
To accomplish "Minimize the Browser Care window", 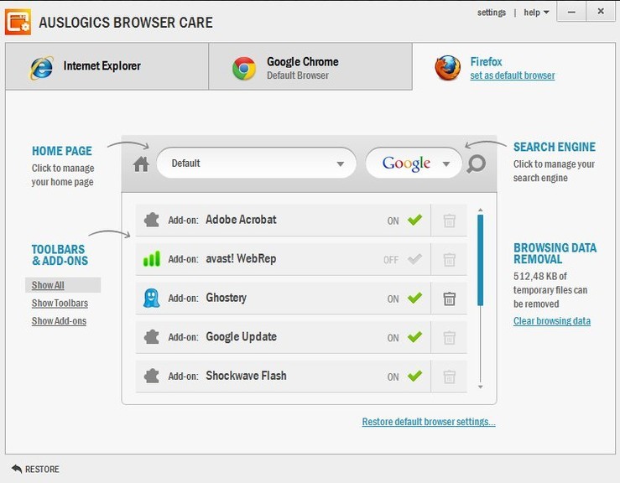I will pyautogui.click(x=571, y=12).
